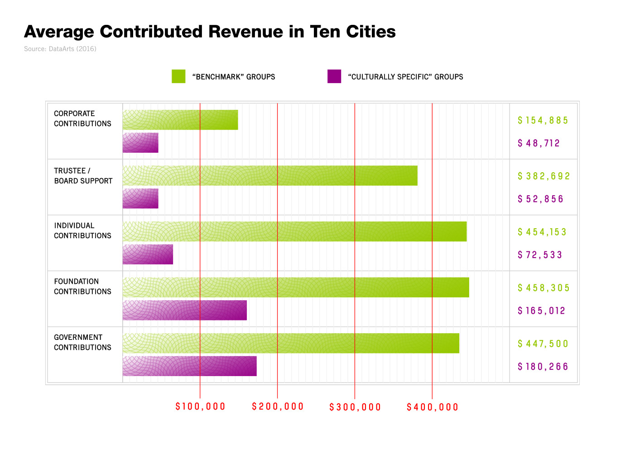This screenshot has width=625, height=452.
Task: Click the "Foundation Contributions" row label
Action: point(82,287)
